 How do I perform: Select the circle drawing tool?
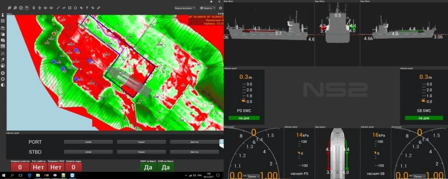point(76,7)
